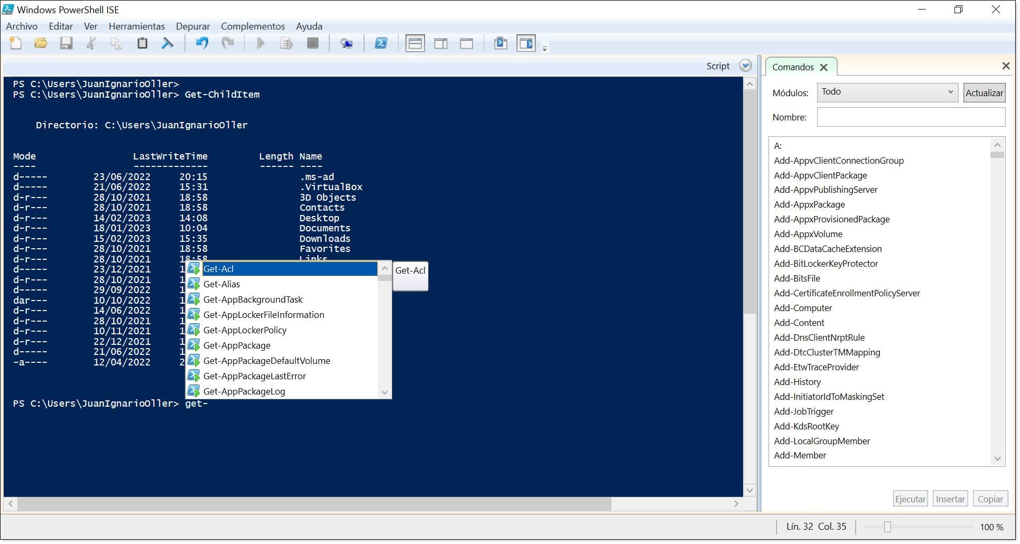Screen dimensions: 1020x544
Task: Select Add-Computer in the commands list
Action: [803, 308]
